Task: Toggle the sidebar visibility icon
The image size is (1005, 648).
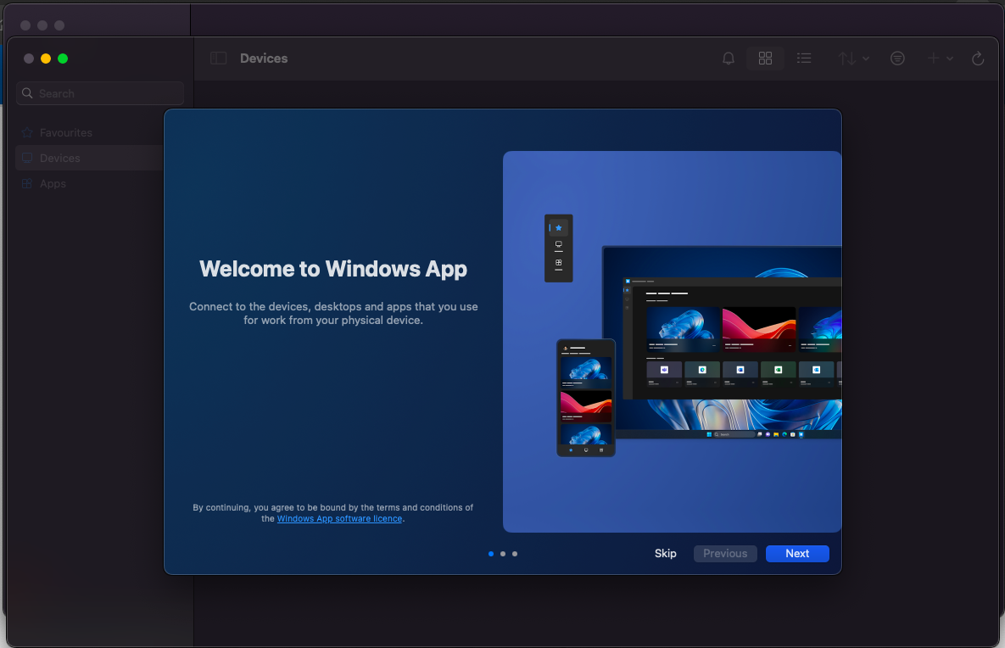Action: tap(219, 59)
